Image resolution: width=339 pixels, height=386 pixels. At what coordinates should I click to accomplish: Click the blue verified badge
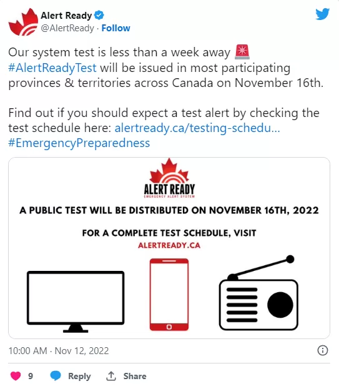[99, 16]
